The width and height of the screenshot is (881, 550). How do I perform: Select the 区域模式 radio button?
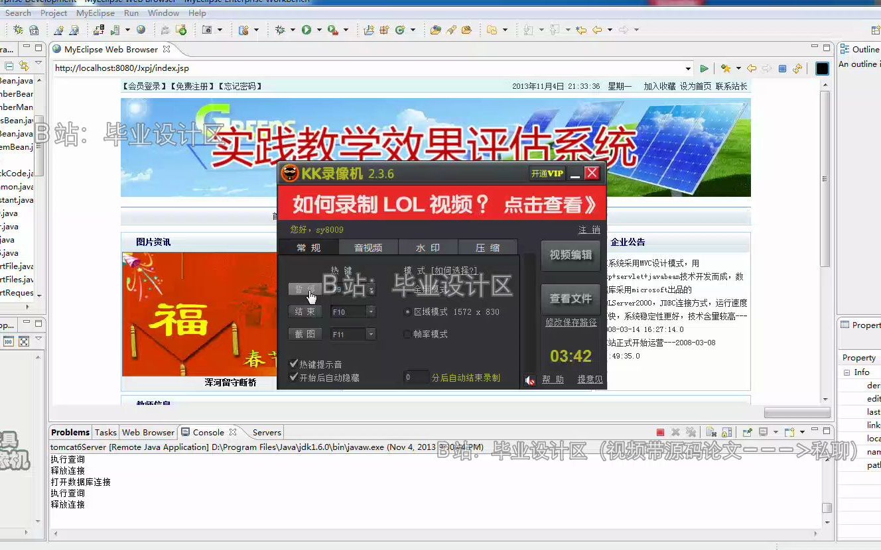click(x=407, y=311)
